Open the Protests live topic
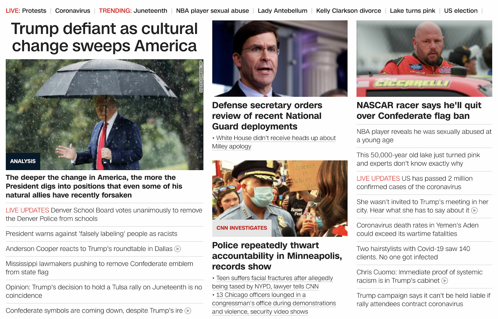Image resolution: width=498 pixels, height=319 pixels. pos(34,11)
